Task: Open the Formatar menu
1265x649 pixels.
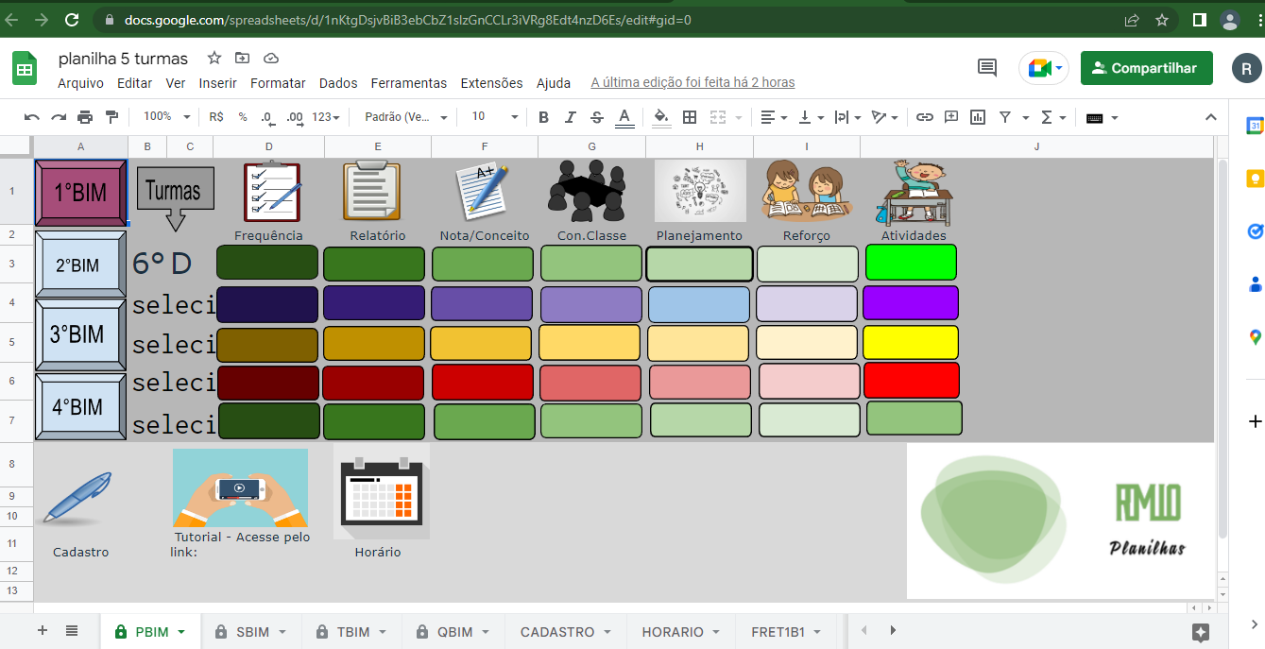Action: tap(278, 82)
